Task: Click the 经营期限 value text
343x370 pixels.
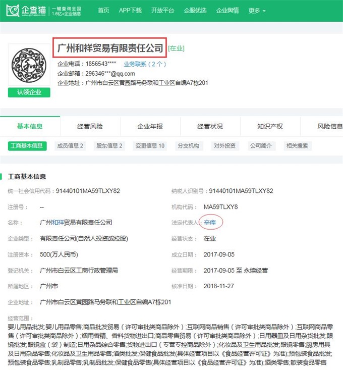Action: (x=236, y=270)
